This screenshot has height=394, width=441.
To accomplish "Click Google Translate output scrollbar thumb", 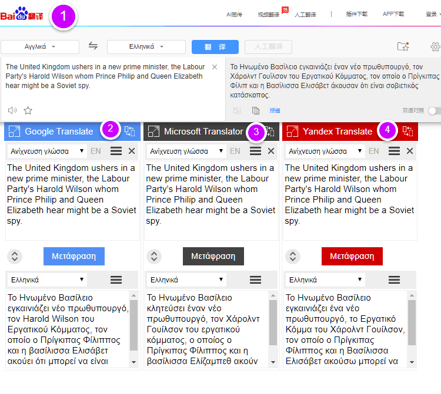I will (133, 325).
